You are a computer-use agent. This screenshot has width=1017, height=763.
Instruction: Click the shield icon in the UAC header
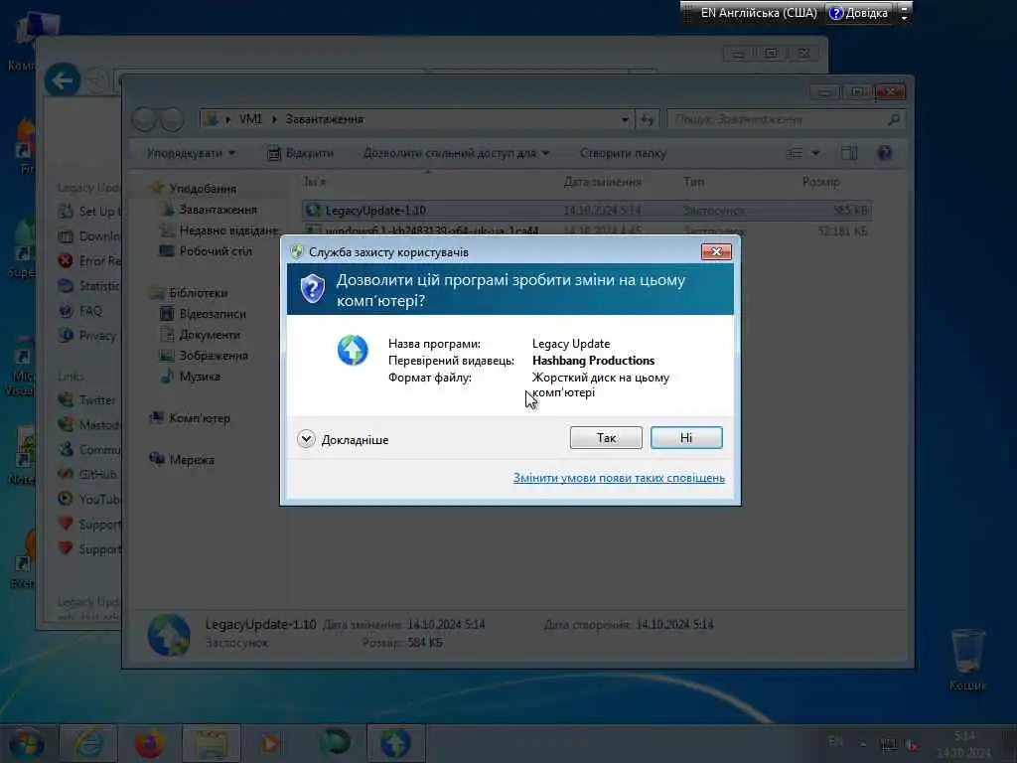[x=313, y=289]
